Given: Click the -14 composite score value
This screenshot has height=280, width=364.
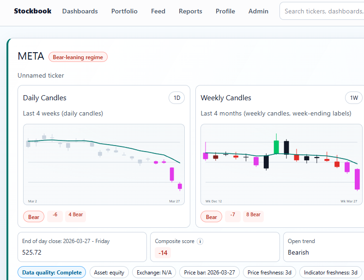Looking at the screenshot, I should [x=163, y=253].
